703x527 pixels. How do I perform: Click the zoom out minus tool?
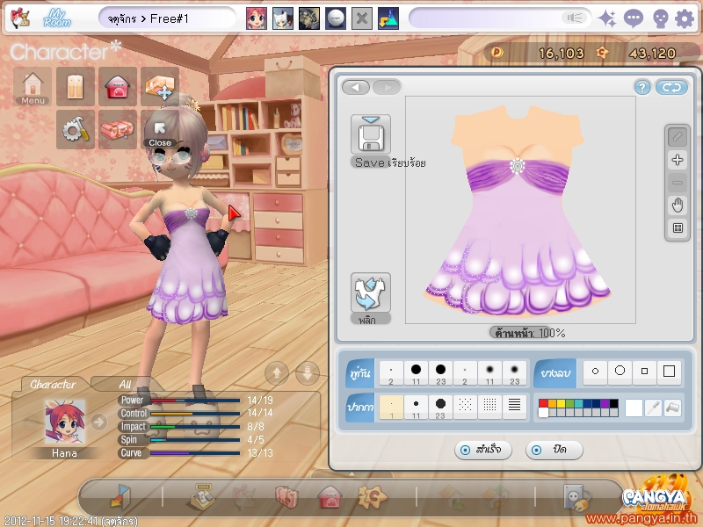(x=678, y=183)
